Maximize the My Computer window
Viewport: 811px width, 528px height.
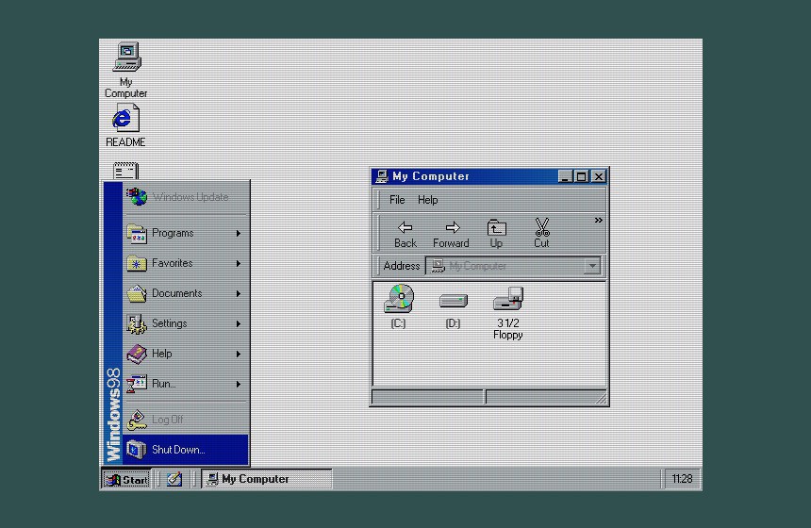(x=581, y=177)
